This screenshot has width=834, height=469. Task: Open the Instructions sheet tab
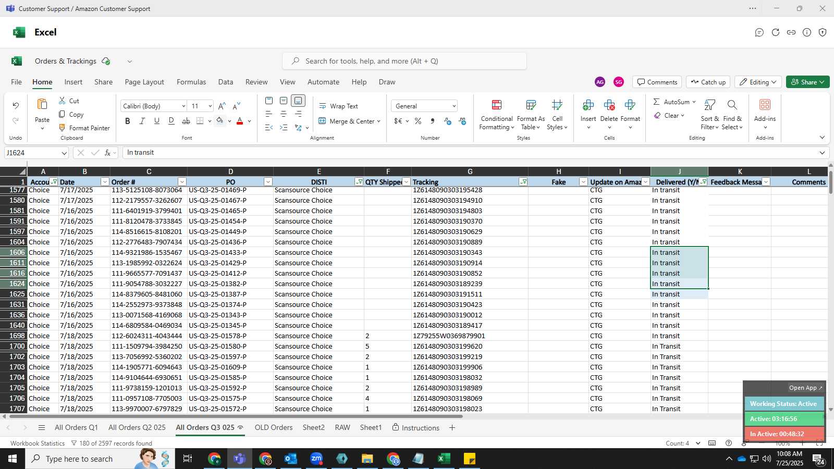(415, 427)
